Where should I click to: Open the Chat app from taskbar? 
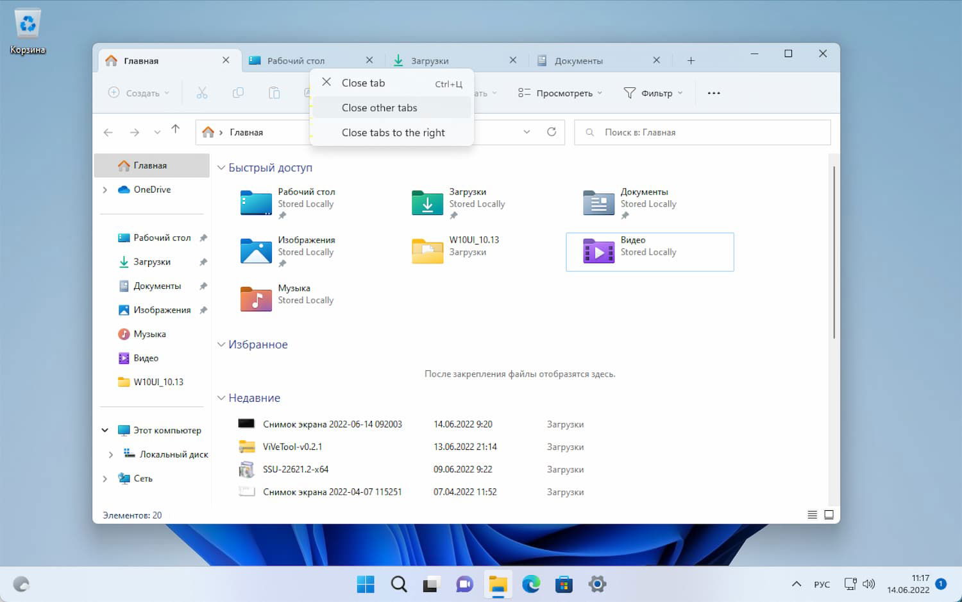464,584
